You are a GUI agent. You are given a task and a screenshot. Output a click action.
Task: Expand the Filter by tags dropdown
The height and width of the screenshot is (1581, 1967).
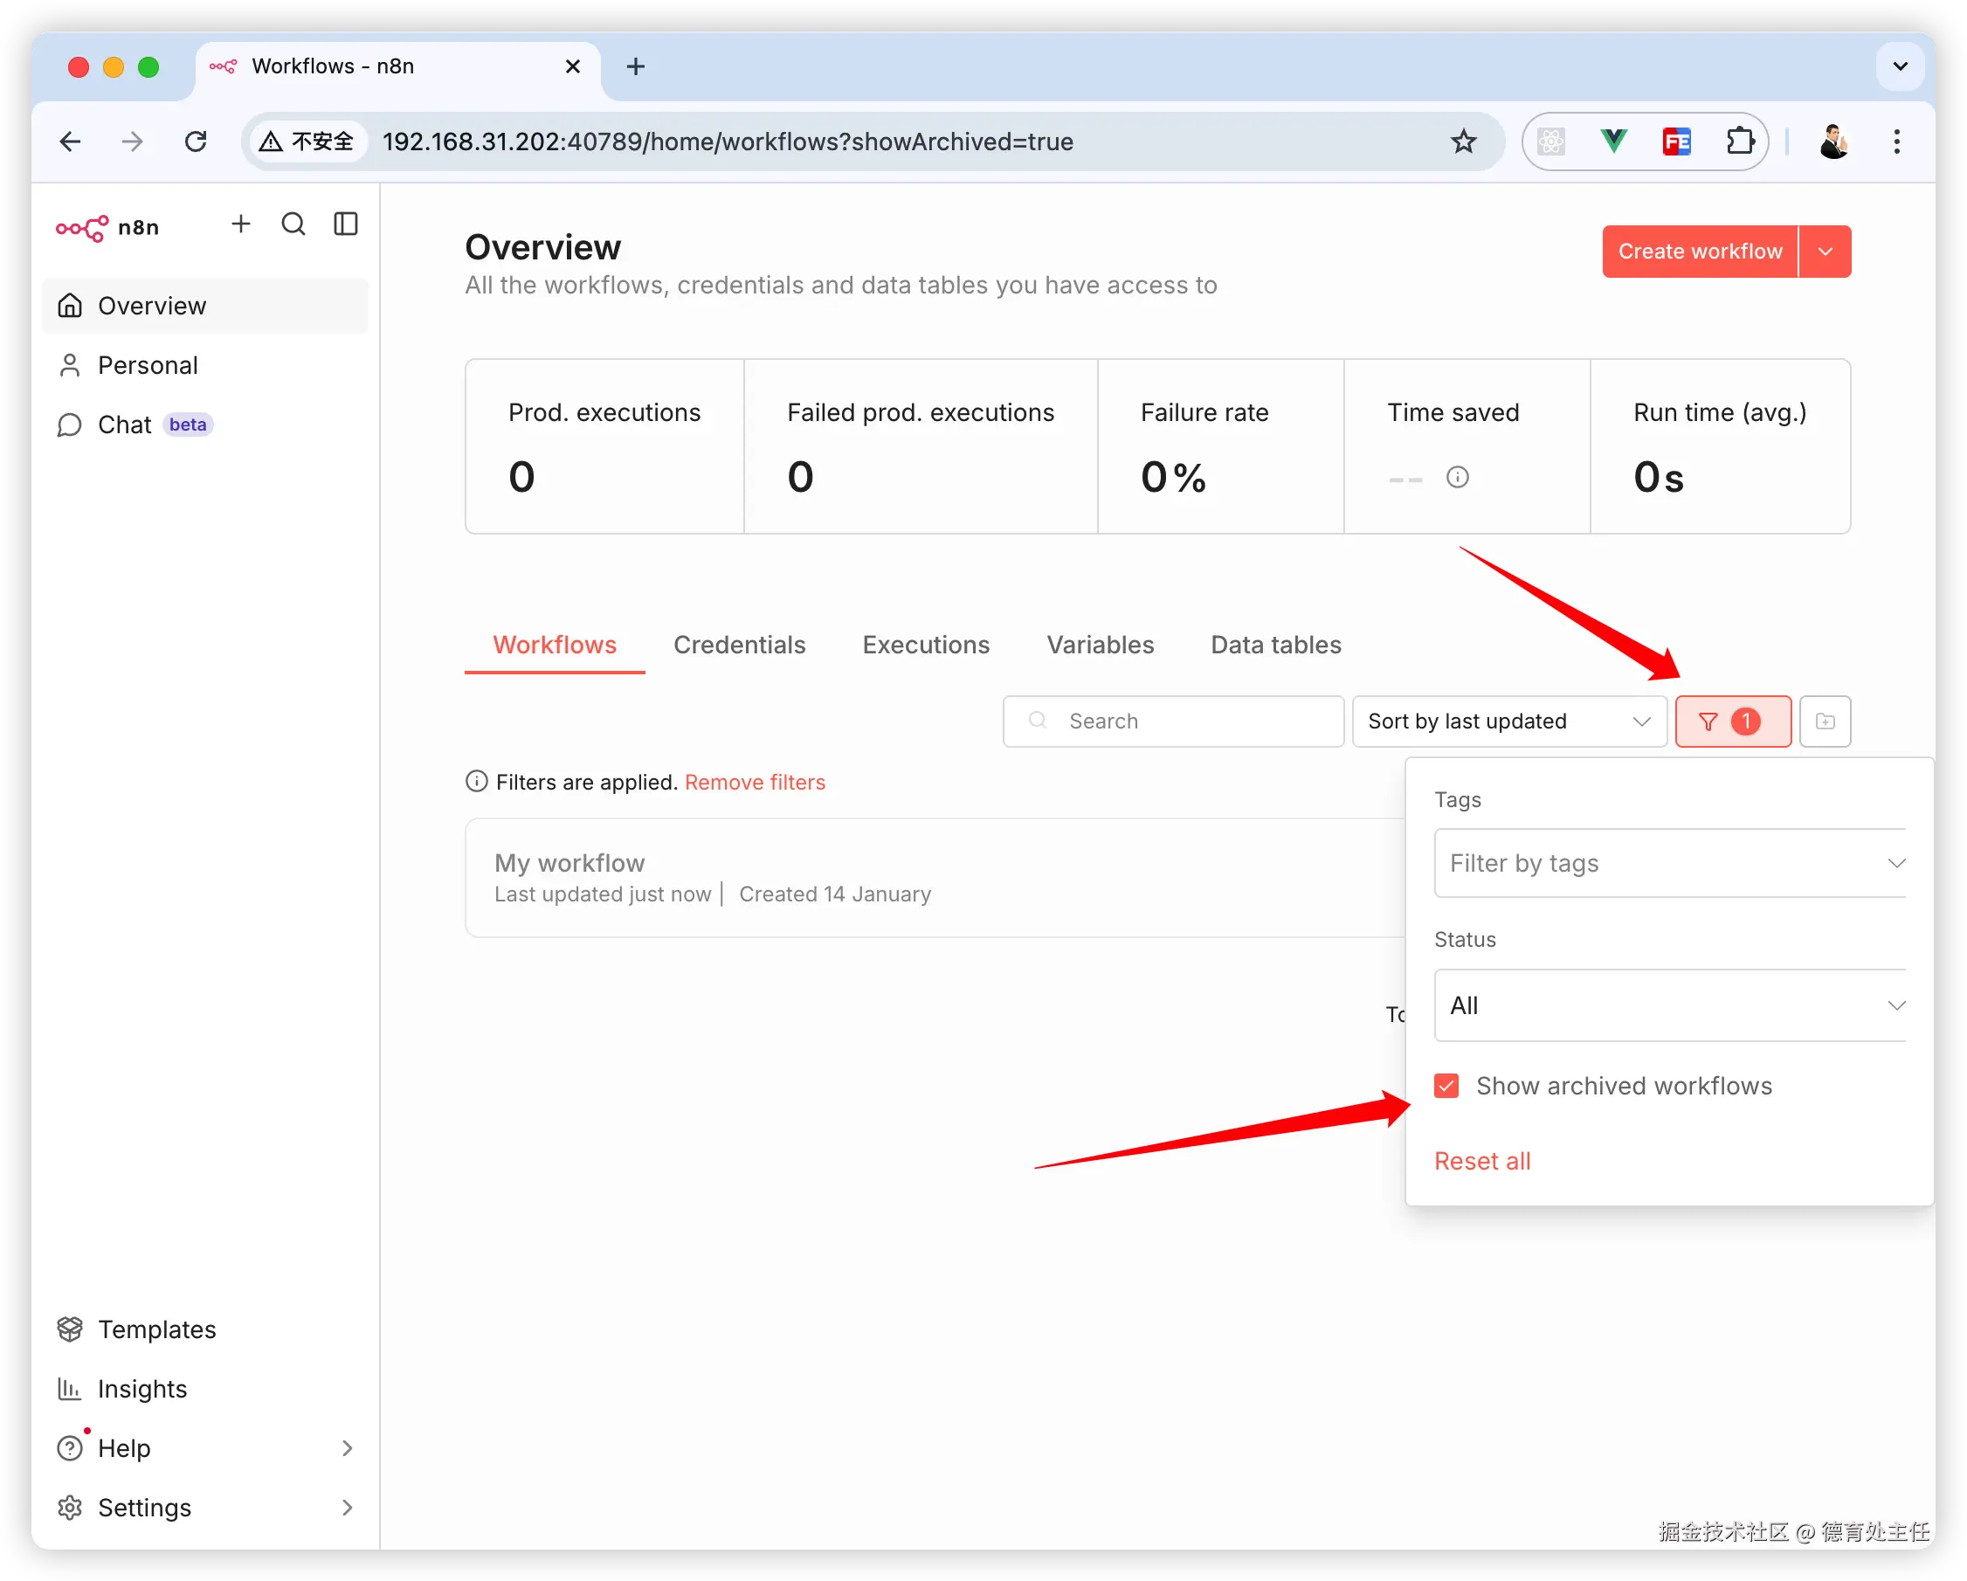(x=1669, y=863)
